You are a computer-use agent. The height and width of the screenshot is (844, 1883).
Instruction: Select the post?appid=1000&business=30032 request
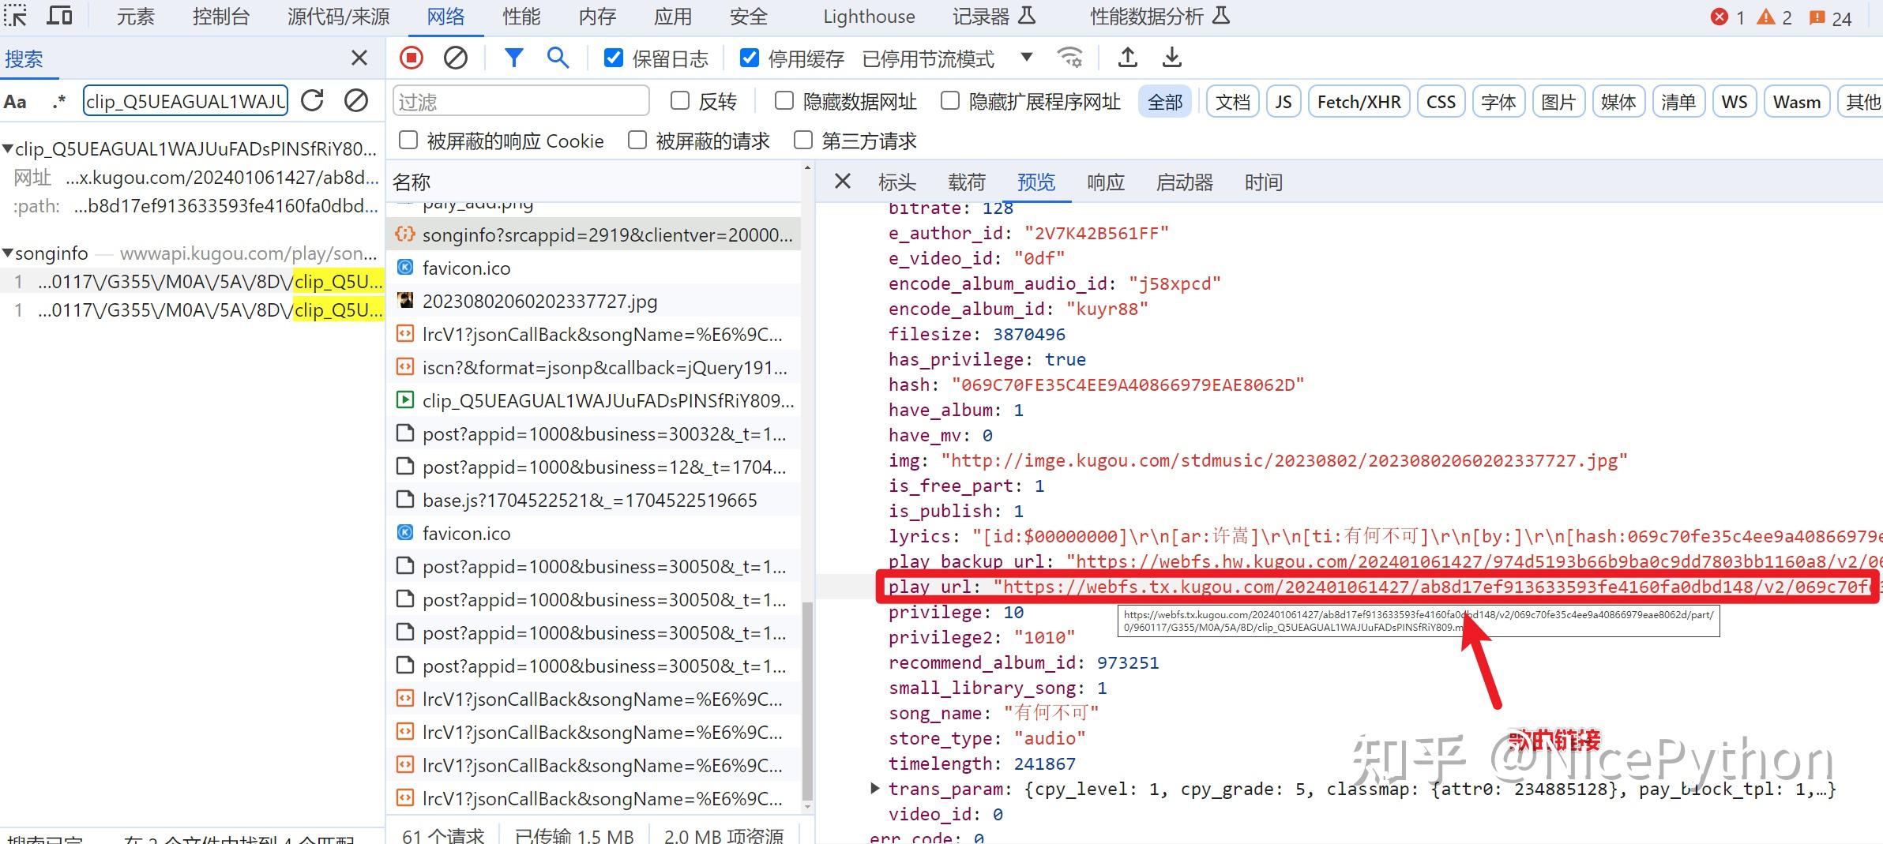(595, 433)
